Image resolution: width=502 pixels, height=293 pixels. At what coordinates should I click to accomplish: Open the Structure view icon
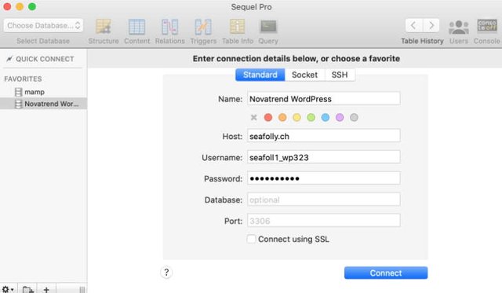[x=104, y=27]
